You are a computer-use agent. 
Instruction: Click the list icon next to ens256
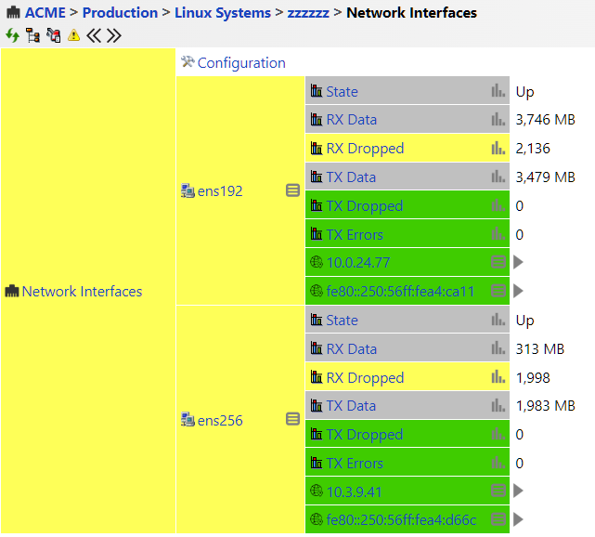[292, 420]
